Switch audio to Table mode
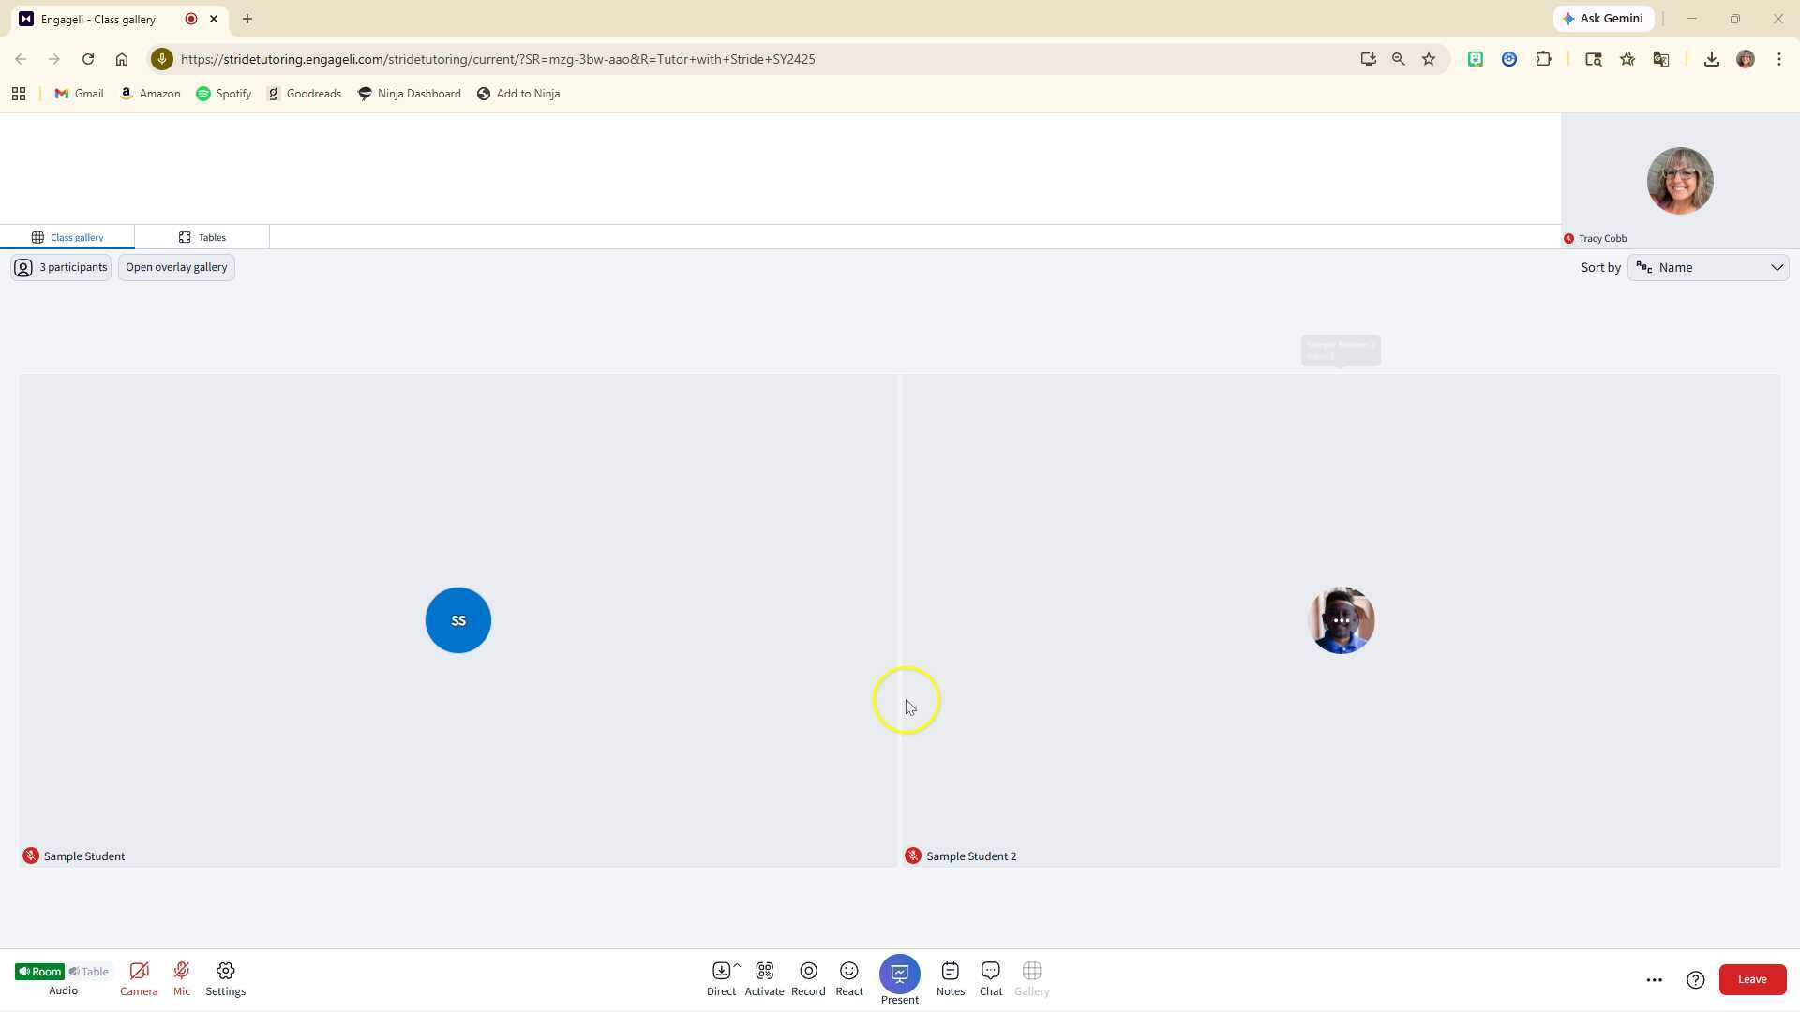The width and height of the screenshot is (1800, 1012). click(89, 972)
